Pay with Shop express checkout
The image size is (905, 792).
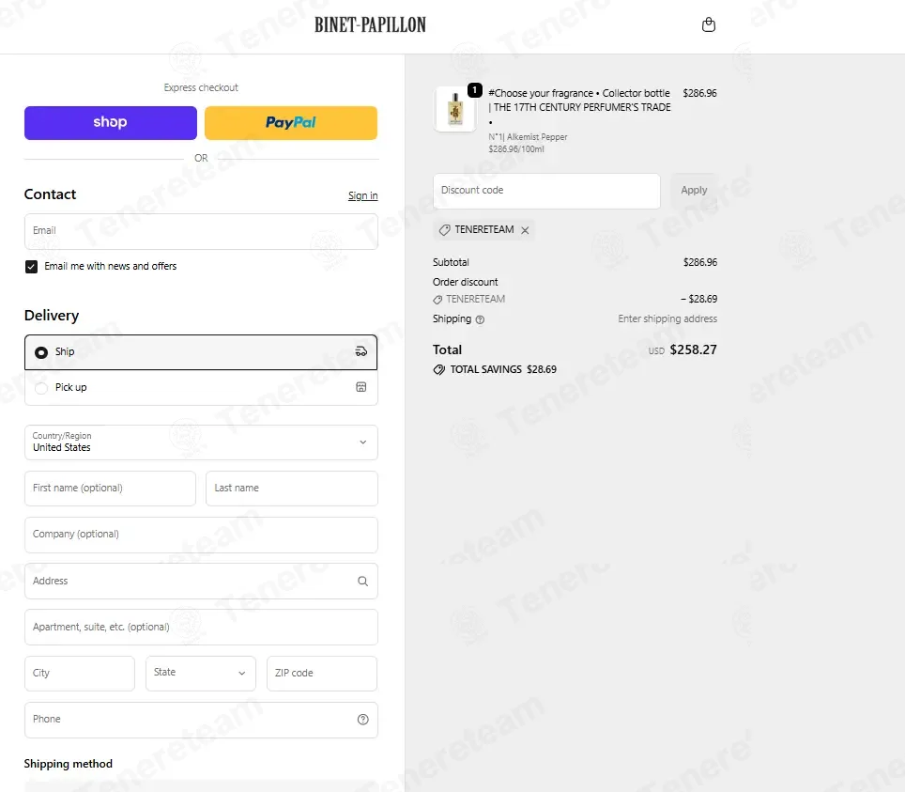[x=110, y=122]
